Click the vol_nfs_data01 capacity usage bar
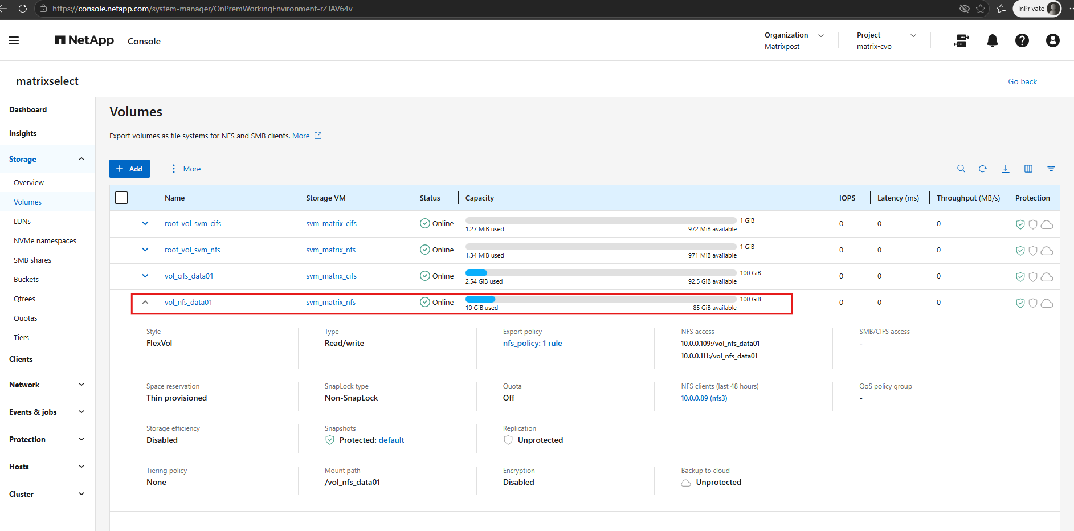The image size is (1074, 531). pos(601,299)
